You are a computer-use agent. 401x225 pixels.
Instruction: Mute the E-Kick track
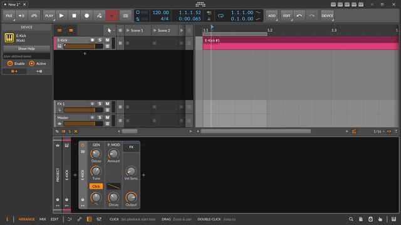[x=107, y=40]
